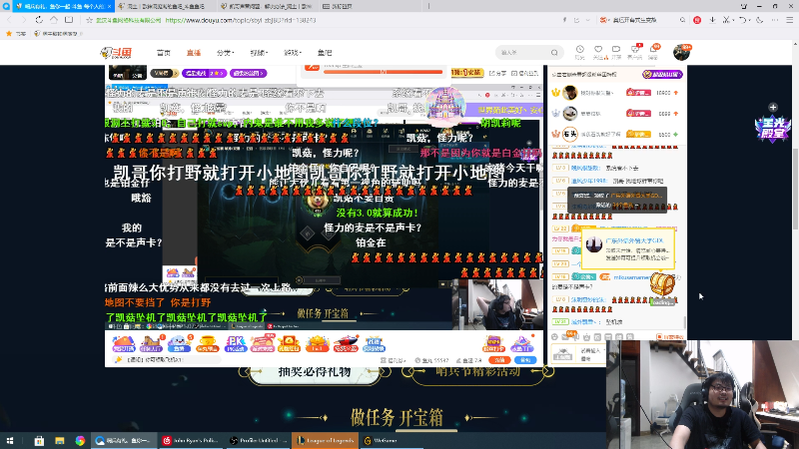This screenshot has width=799, height=449.
Task: Open the golden treasure chest in the chat
Action: click(x=662, y=284)
